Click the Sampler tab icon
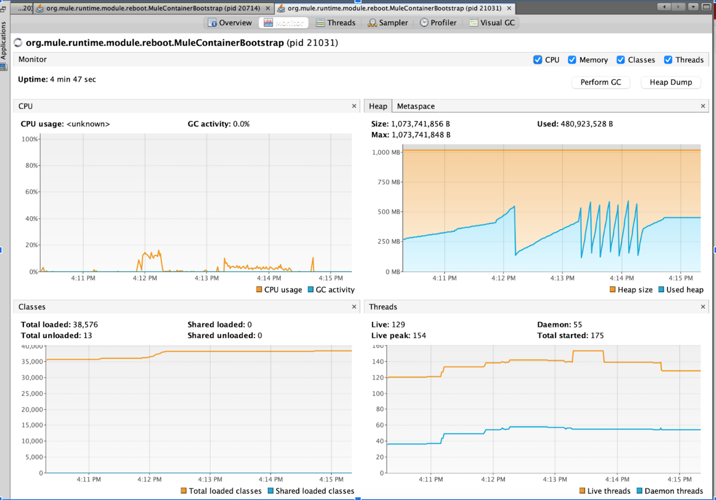716x500 pixels. pos(372,23)
